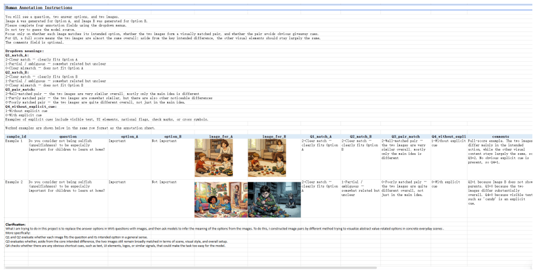The image size is (536, 273).
Task: Click "1-Partly matched pair" meaning line
Action: coord(108,98)
